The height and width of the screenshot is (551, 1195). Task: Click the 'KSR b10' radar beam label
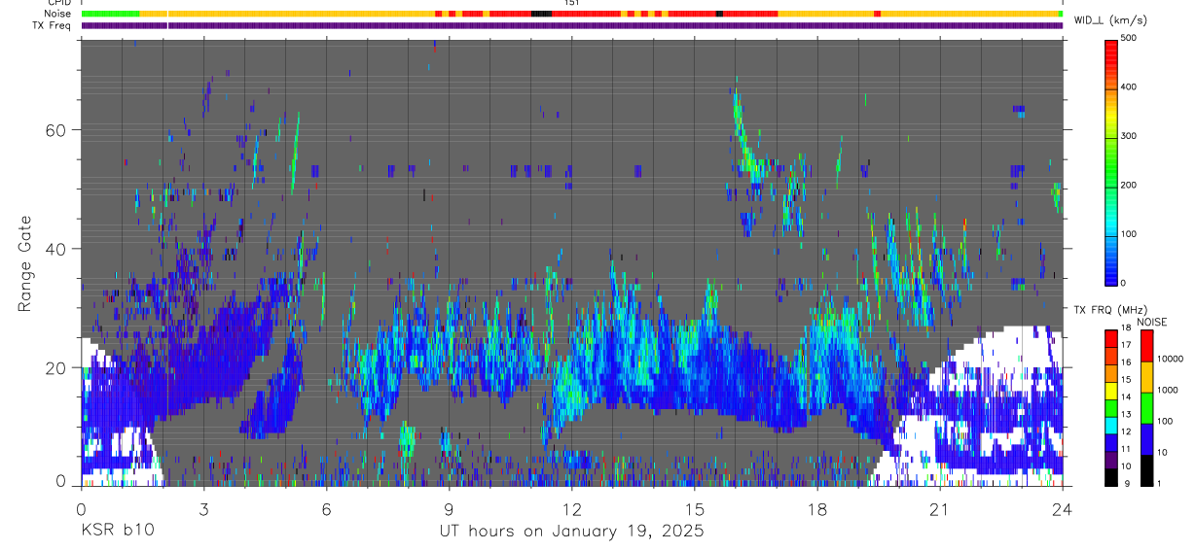pos(117,532)
